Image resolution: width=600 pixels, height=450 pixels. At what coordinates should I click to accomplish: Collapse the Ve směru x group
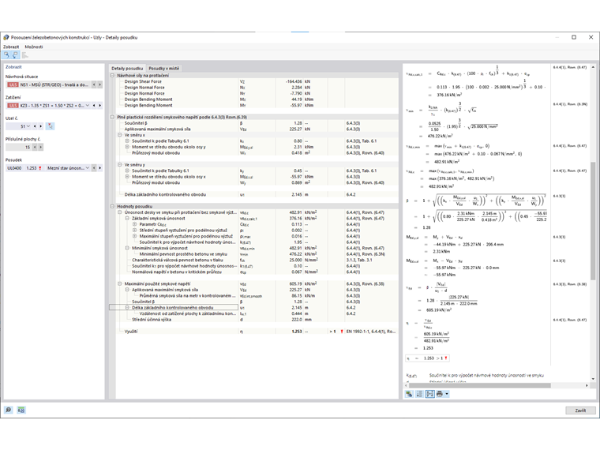(120, 135)
